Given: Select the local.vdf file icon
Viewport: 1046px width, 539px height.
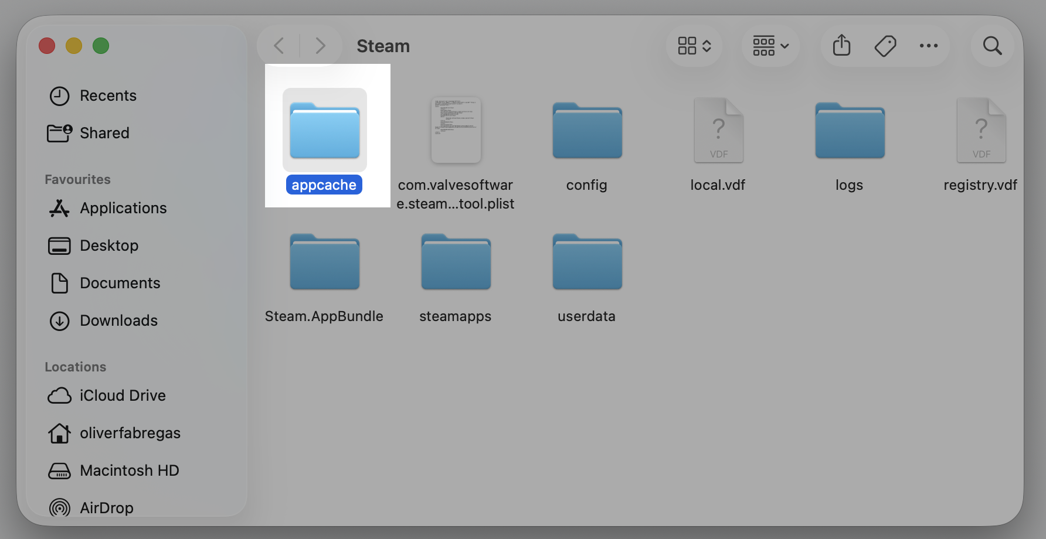Looking at the screenshot, I should coord(718,130).
